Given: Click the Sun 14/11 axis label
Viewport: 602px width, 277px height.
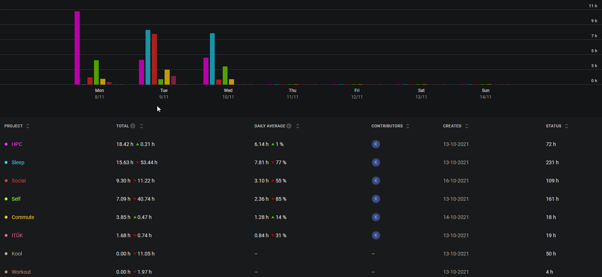Looking at the screenshot, I should click(x=486, y=93).
